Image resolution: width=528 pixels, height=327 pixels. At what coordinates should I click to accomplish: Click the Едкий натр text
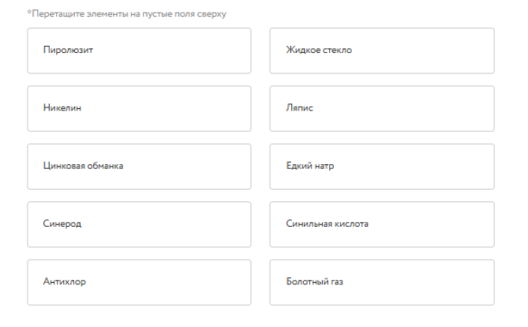[311, 166]
